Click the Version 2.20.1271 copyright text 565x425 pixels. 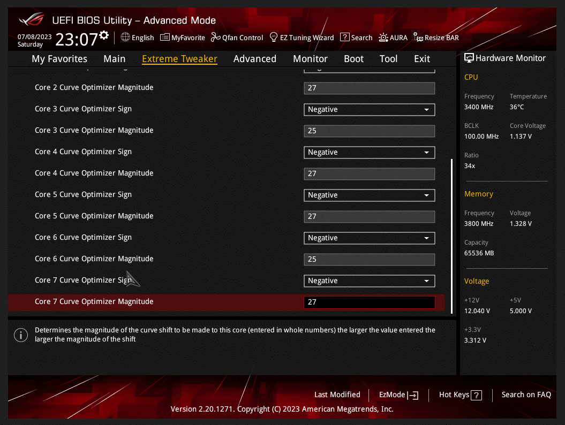click(x=282, y=409)
